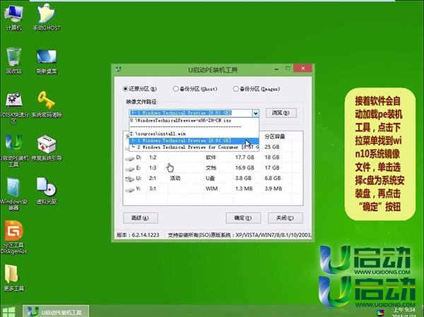This screenshot has height=317, width=424.
Task: Click U启动PE装机工具 taskbar button
Action: click(x=56, y=311)
